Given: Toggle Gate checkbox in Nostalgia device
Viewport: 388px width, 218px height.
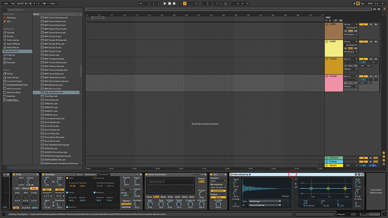Looking at the screenshot, I should (67, 178).
